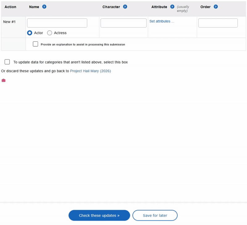This screenshot has width=247, height=225.
Task: Click the Save for later button
Action: (155, 215)
